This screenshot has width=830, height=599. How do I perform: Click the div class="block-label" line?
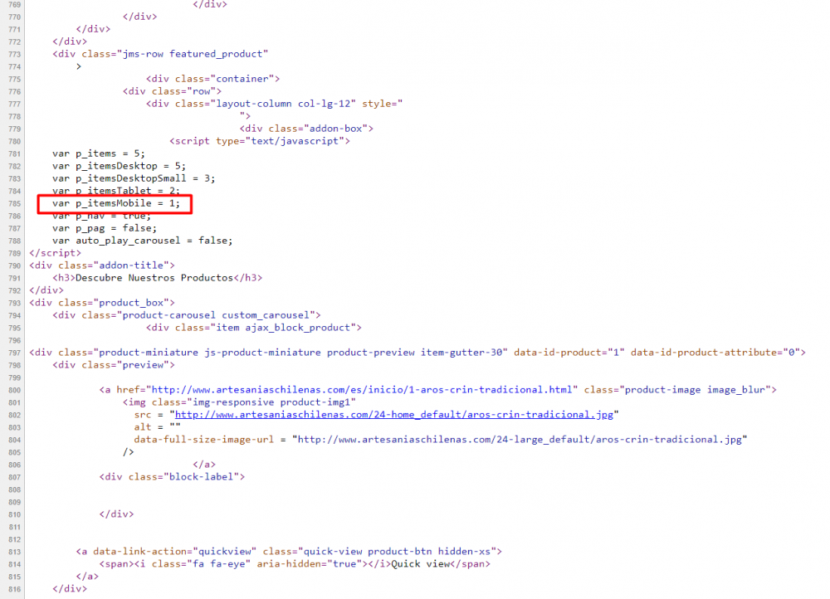(172, 477)
